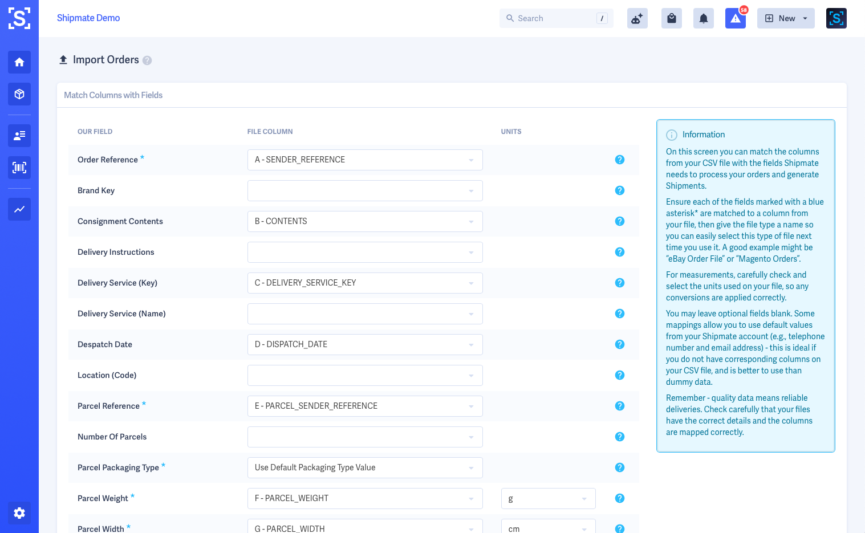Change the Parcel Weight units dropdown
This screenshot has height=533, width=865.
(x=548, y=498)
